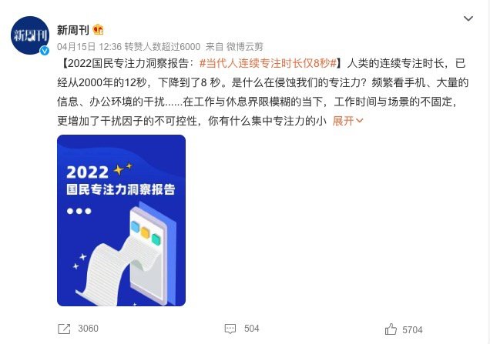Open hashtag #当代人连续专注时长仅8秒#
This screenshot has width=490, height=344.
point(268,63)
